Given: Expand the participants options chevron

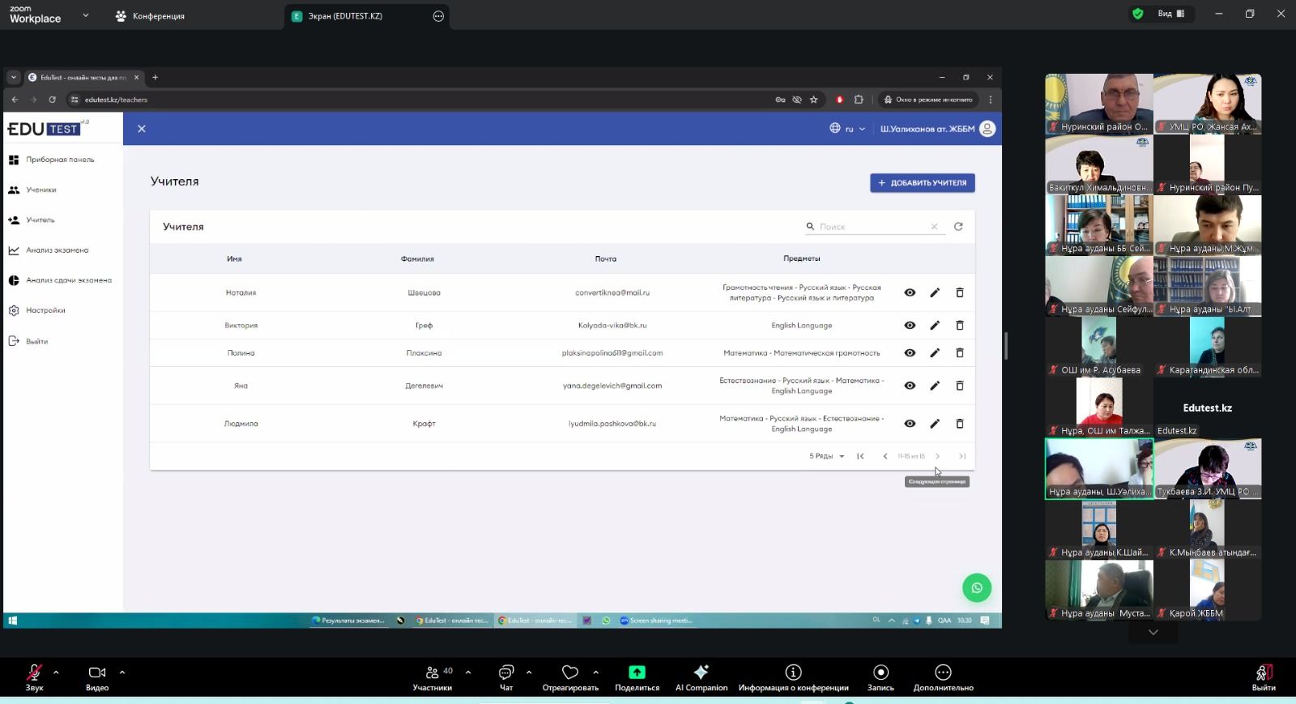Looking at the screenshot, I should coord(468,672).
